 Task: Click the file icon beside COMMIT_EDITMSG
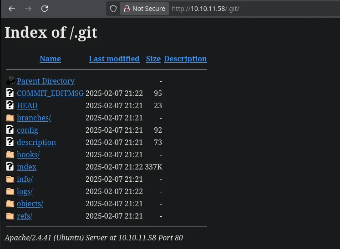coord(10,93)
